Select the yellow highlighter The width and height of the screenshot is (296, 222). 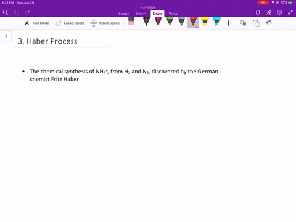(x=205, y=22)
